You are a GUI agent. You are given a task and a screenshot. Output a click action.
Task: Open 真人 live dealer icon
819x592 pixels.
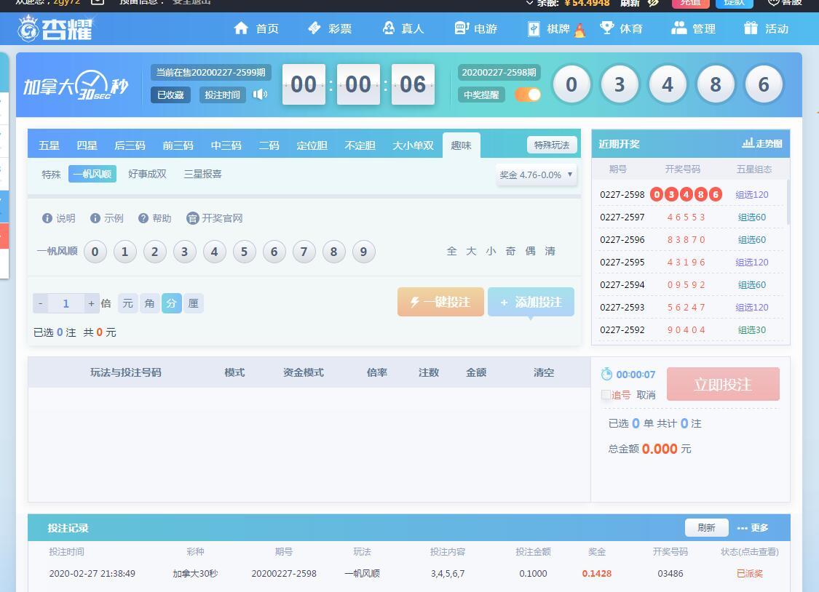388,28
